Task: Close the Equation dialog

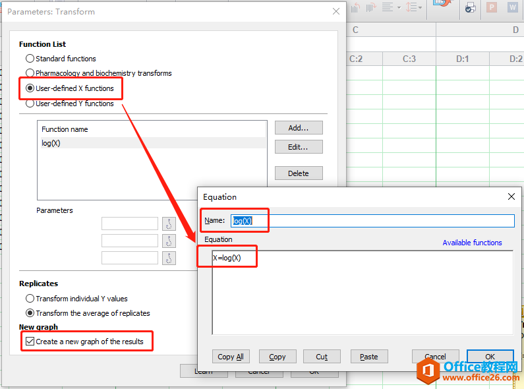Action: click(511, 196)
